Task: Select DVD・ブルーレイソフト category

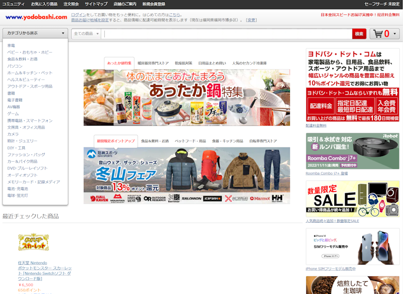Action: coord(27,168)
